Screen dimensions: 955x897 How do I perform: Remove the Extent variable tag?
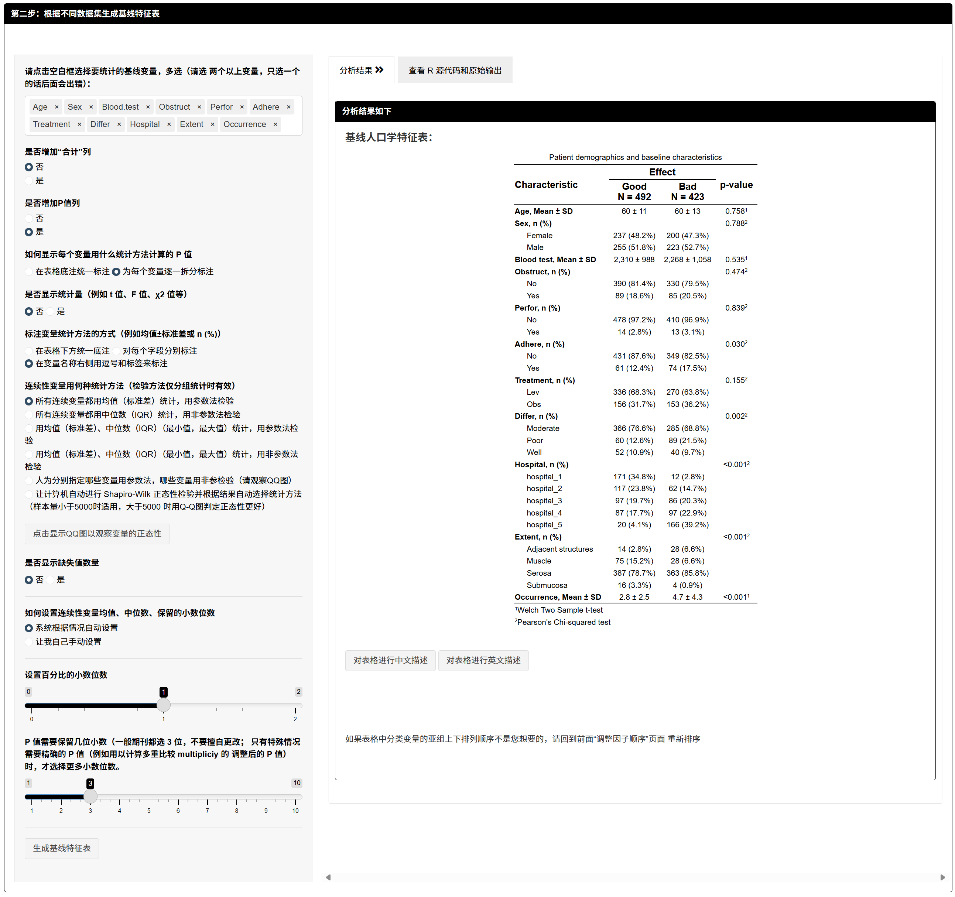click(x=213, y=124)
